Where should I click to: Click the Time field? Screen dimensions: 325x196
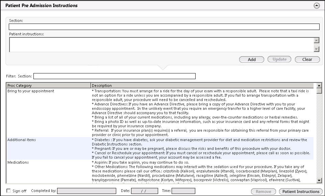pos(183,191)
